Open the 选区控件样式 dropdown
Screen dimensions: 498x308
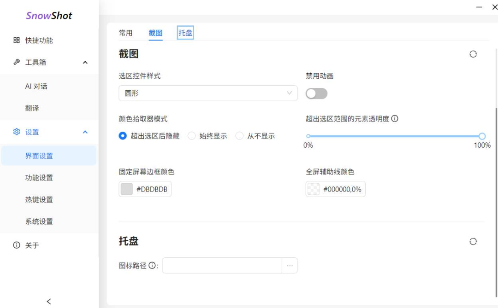pyautogui.click(x=207, y=93)
